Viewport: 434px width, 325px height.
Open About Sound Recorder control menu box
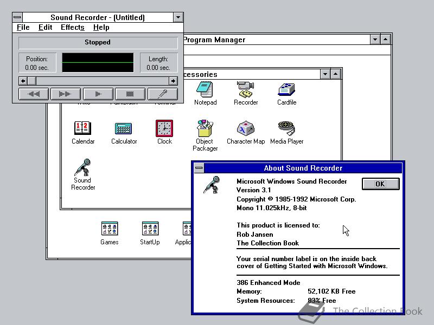[199, 168]
